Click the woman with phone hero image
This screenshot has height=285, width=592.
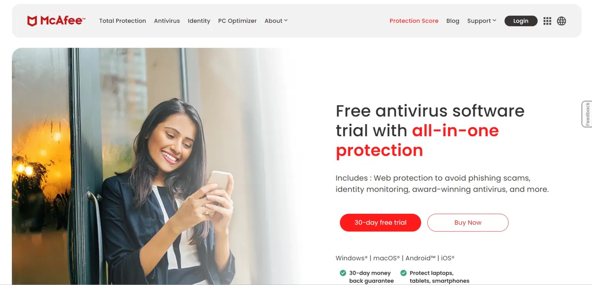155,166
